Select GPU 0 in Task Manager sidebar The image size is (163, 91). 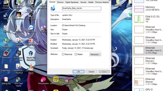[x=148, y=89]
